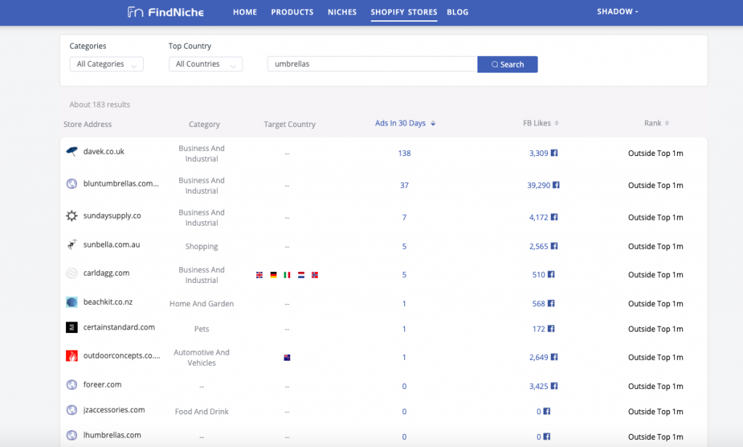Open the sunbella.com.au store link
The height and width of the screenshot is (447, 743).
[x=112, y=245]
